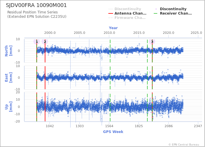
Task: Click the green Receiver Change legend line swatch
Action: 156,13
